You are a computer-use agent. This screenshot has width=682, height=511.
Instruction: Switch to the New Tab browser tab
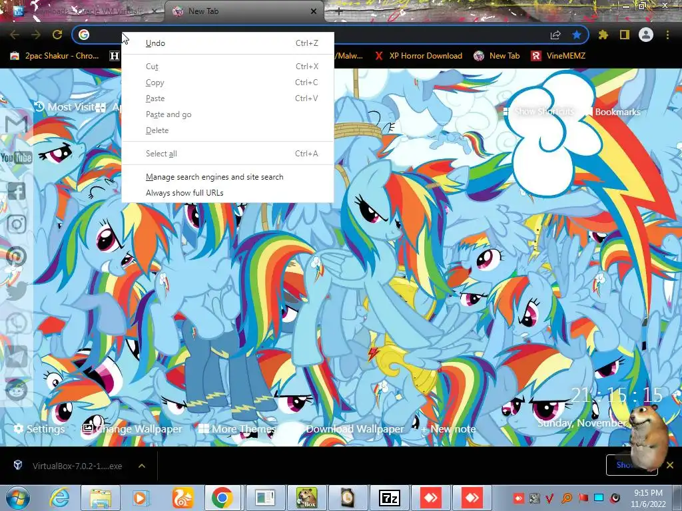pyautogui.click(x=244, y=11)
